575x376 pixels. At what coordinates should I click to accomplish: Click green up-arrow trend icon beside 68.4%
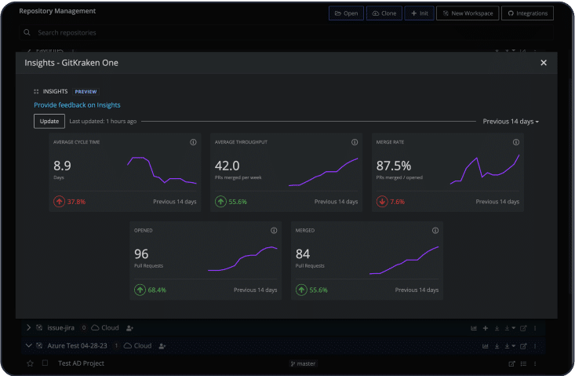tap(140, 290)
